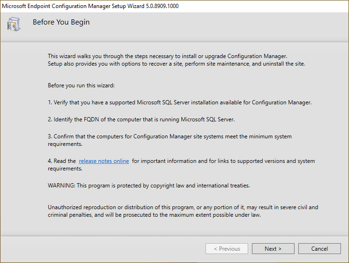This screenshot has height=263, width=349.
Task: Cancel the setup wizard
Action: pos(319,249)
